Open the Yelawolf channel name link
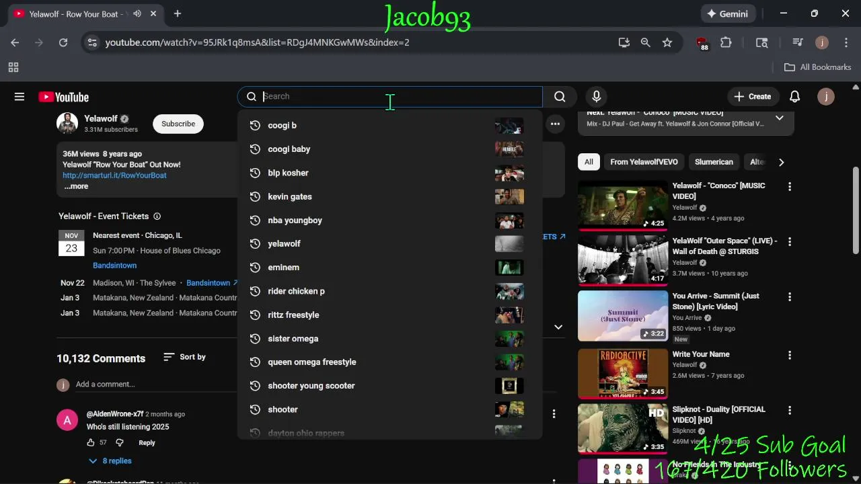Screen dimensions: 861x484 pyautogui.click(x=101, y=119)
